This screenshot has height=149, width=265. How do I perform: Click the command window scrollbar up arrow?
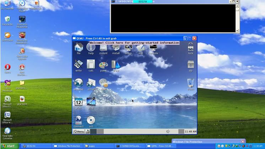237,6
